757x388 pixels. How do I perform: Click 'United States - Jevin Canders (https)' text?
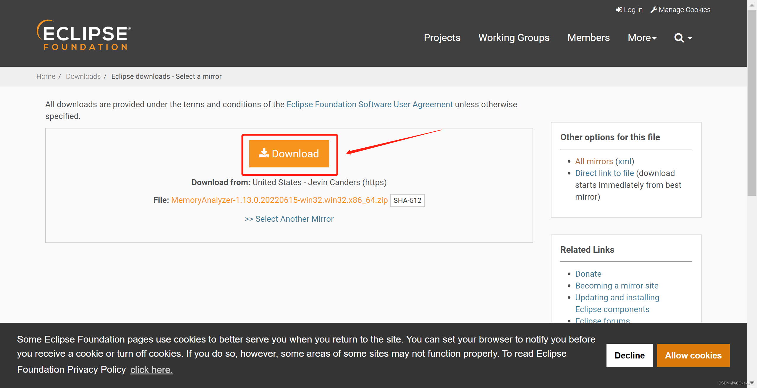pyautogui.click(x=320, y=182)
